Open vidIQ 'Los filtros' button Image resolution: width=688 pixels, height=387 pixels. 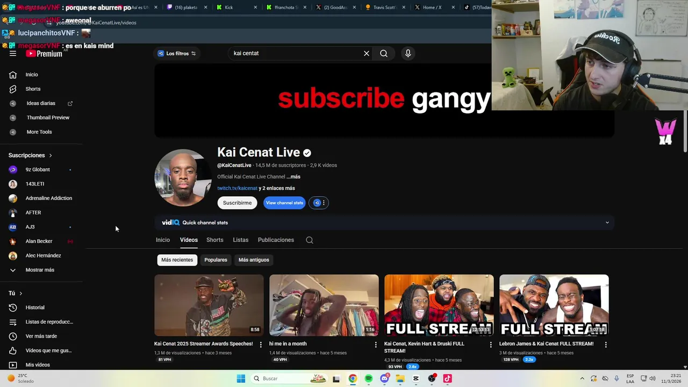click(177, 53)
